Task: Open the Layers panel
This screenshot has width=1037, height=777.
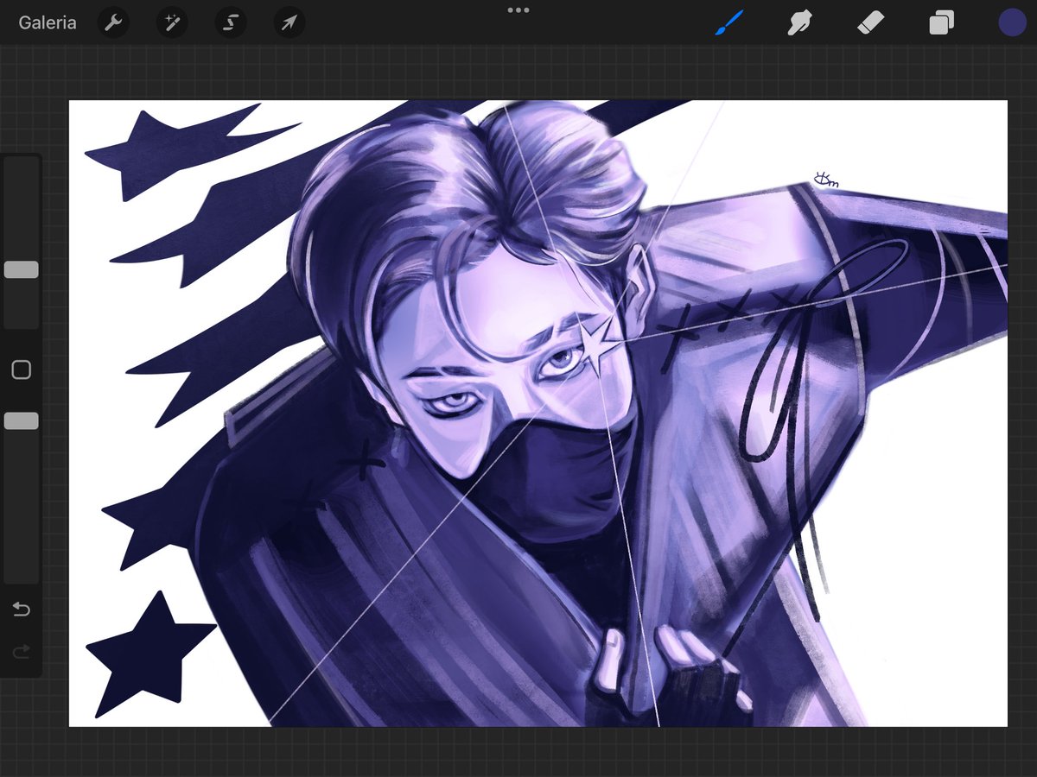Action: (x=941, y=23)
